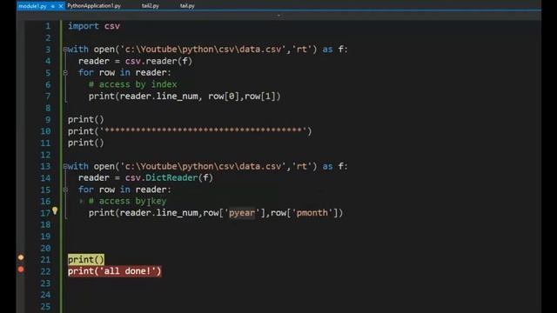Click print() on line 9
This screenshot has width=557, height=313.
pyautogui.click(x=86, y=120)
